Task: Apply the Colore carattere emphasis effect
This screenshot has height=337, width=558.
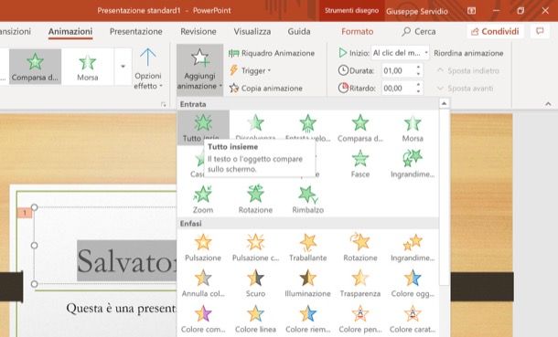Action: coord(413,319)
